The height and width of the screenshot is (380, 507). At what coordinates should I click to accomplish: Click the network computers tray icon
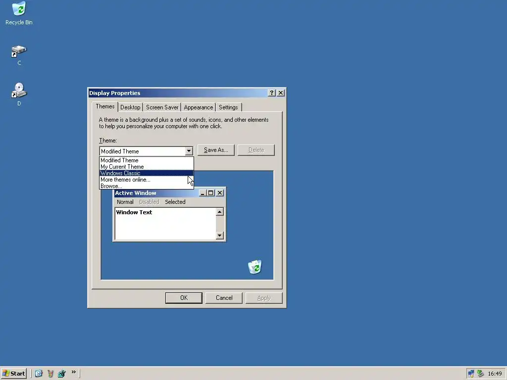471,374
